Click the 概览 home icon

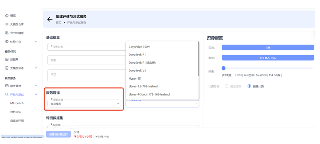(7, 16)
